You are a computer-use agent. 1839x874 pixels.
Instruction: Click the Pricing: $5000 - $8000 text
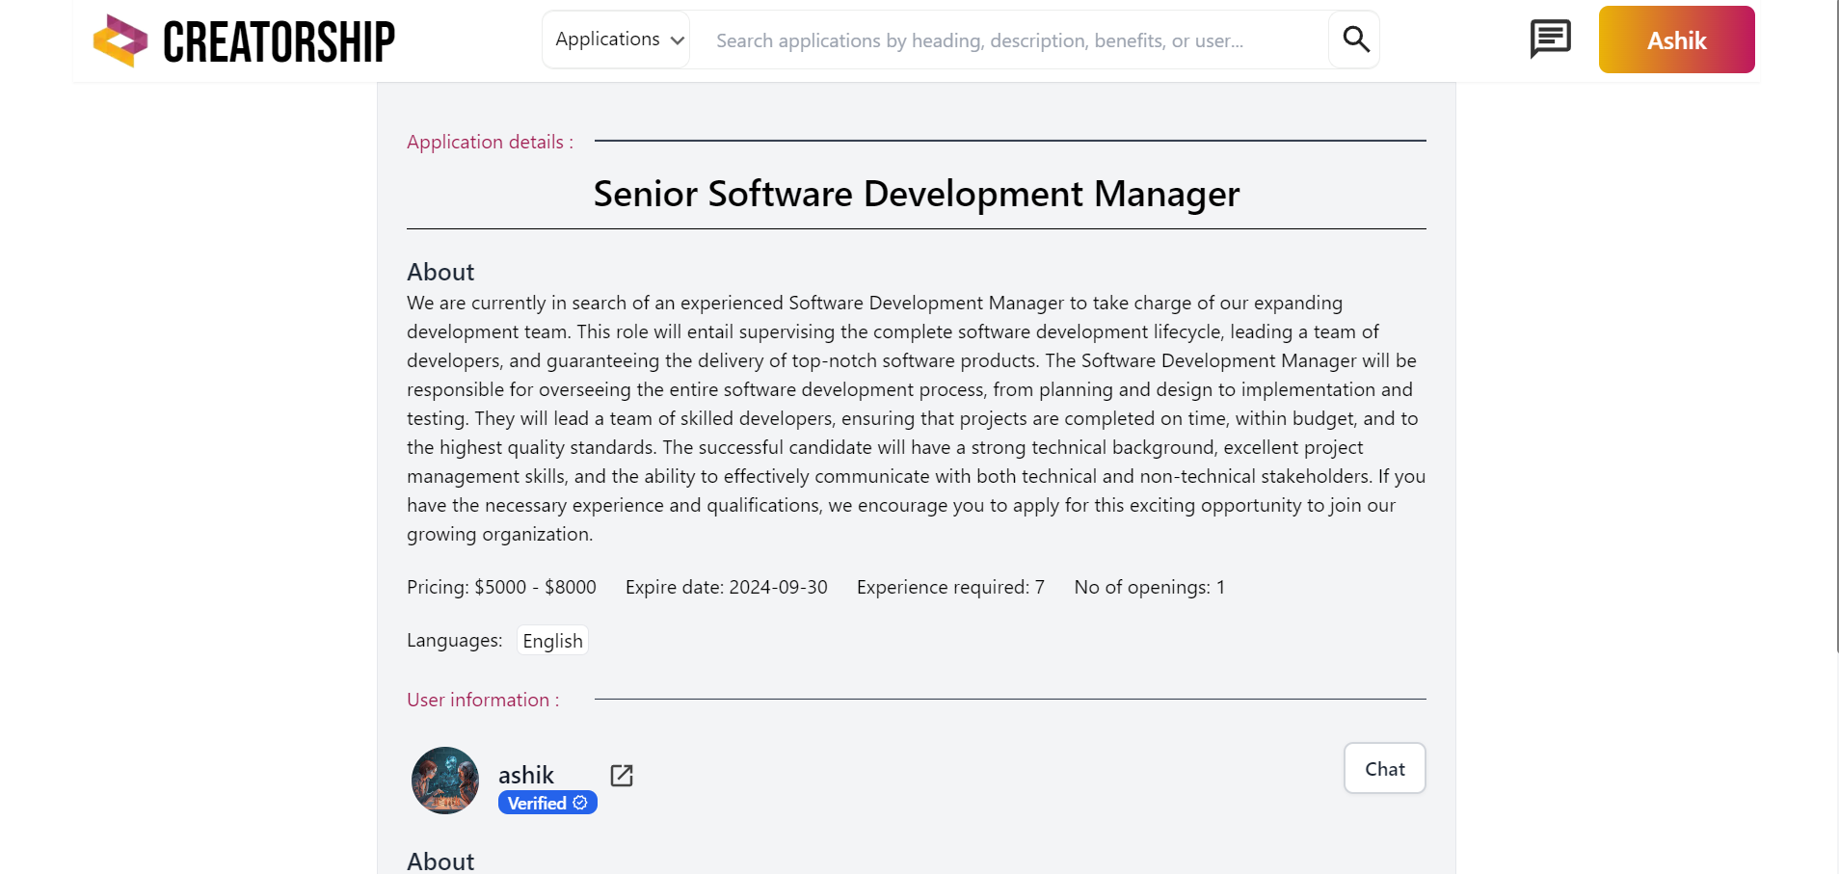point(501,587)
